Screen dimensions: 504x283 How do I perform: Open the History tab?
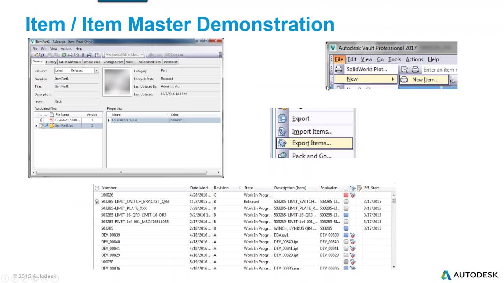click(51, 62)
